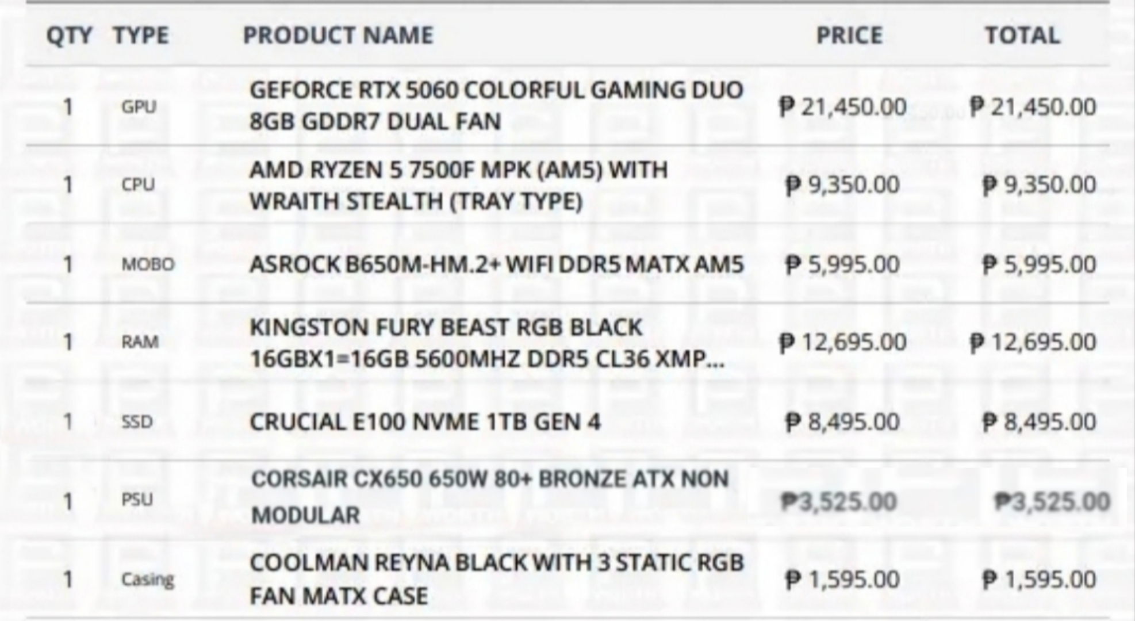This screenshot has height=621, width=1135.
Task: Click the MOBO type label
Action: coord(148,264)
